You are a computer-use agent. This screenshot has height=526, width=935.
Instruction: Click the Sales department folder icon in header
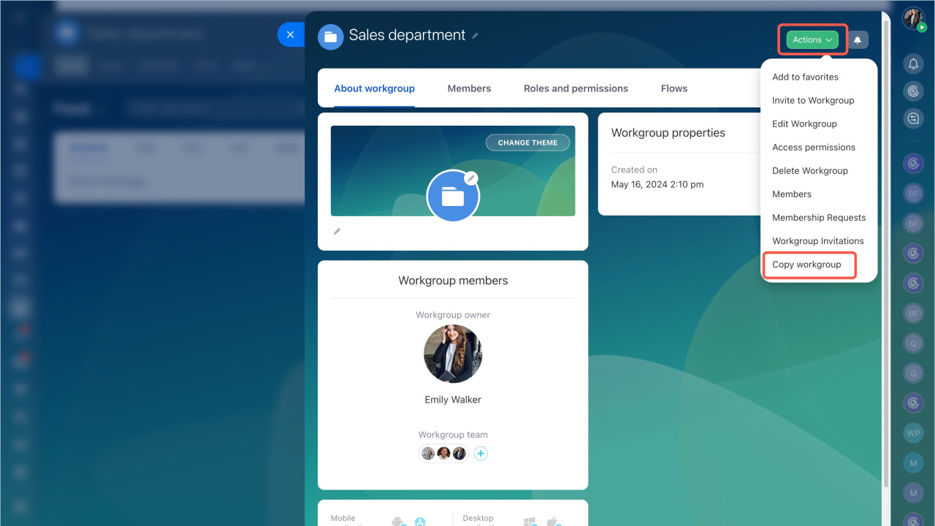tap(331, 37)
